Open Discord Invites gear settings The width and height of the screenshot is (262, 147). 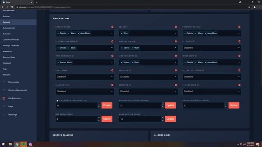(176, 41)
